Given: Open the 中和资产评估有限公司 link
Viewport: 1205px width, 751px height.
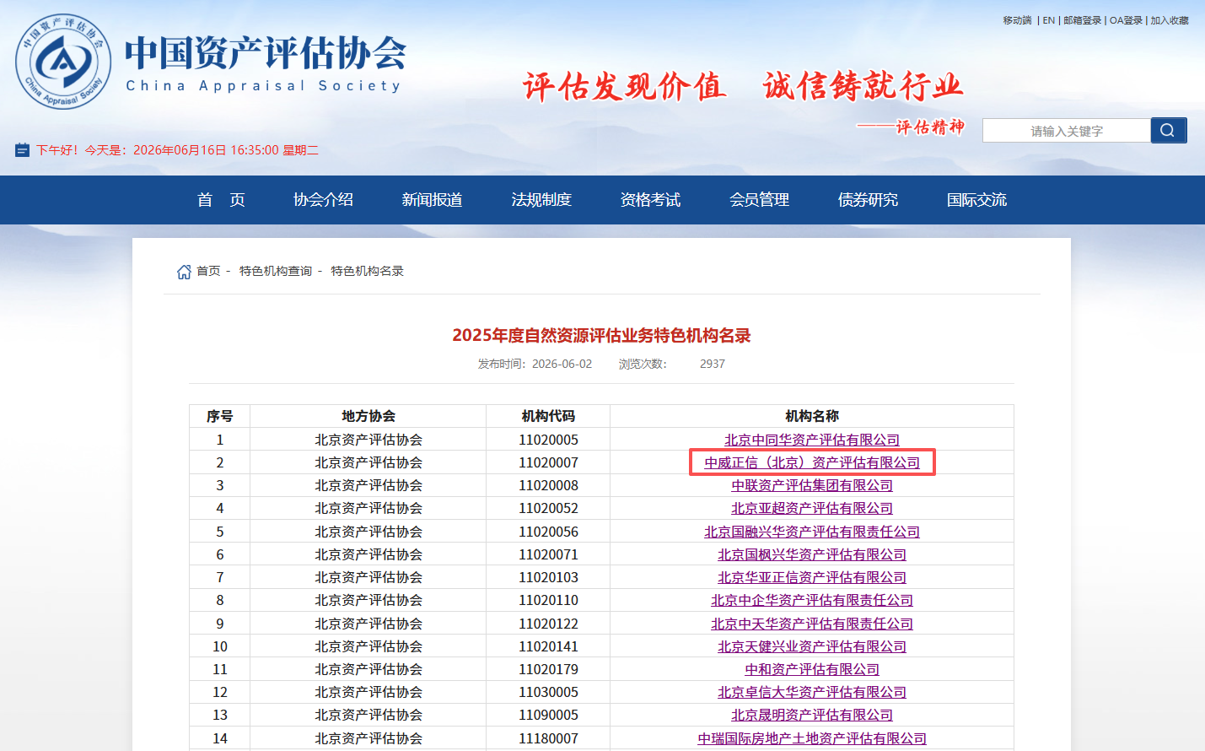Looking at the screenshot, I should tap(812, 669).
